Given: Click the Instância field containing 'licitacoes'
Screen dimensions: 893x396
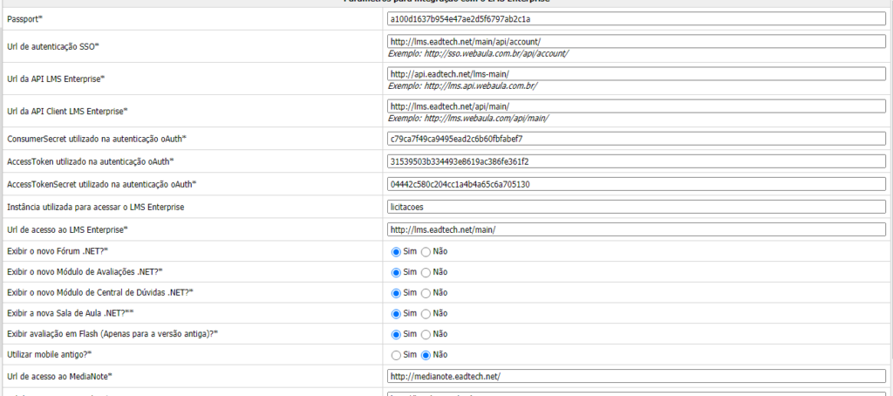Looking at the screenshot, I should pyautogui.click(x=636, y=207).
